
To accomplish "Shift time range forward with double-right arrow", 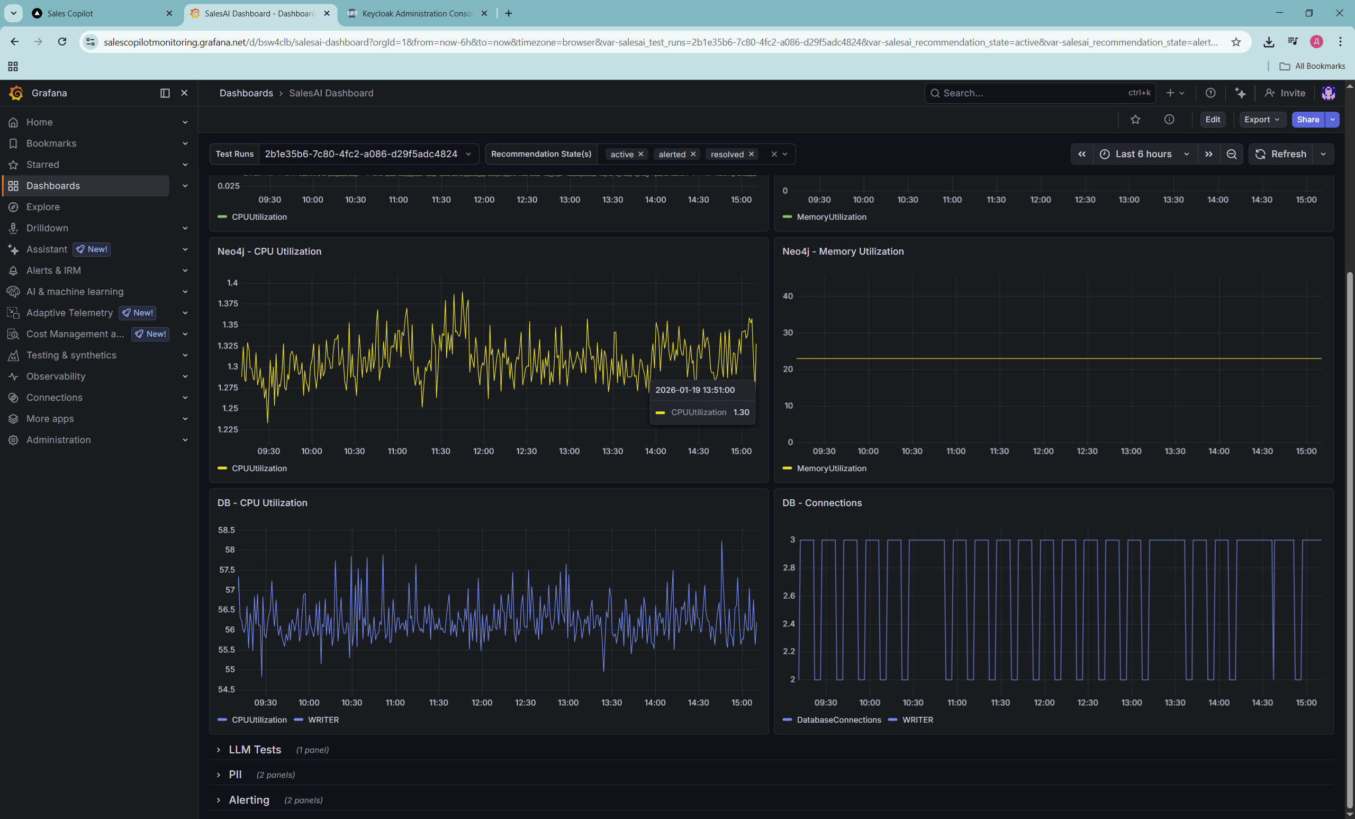I will (1208, 154).
